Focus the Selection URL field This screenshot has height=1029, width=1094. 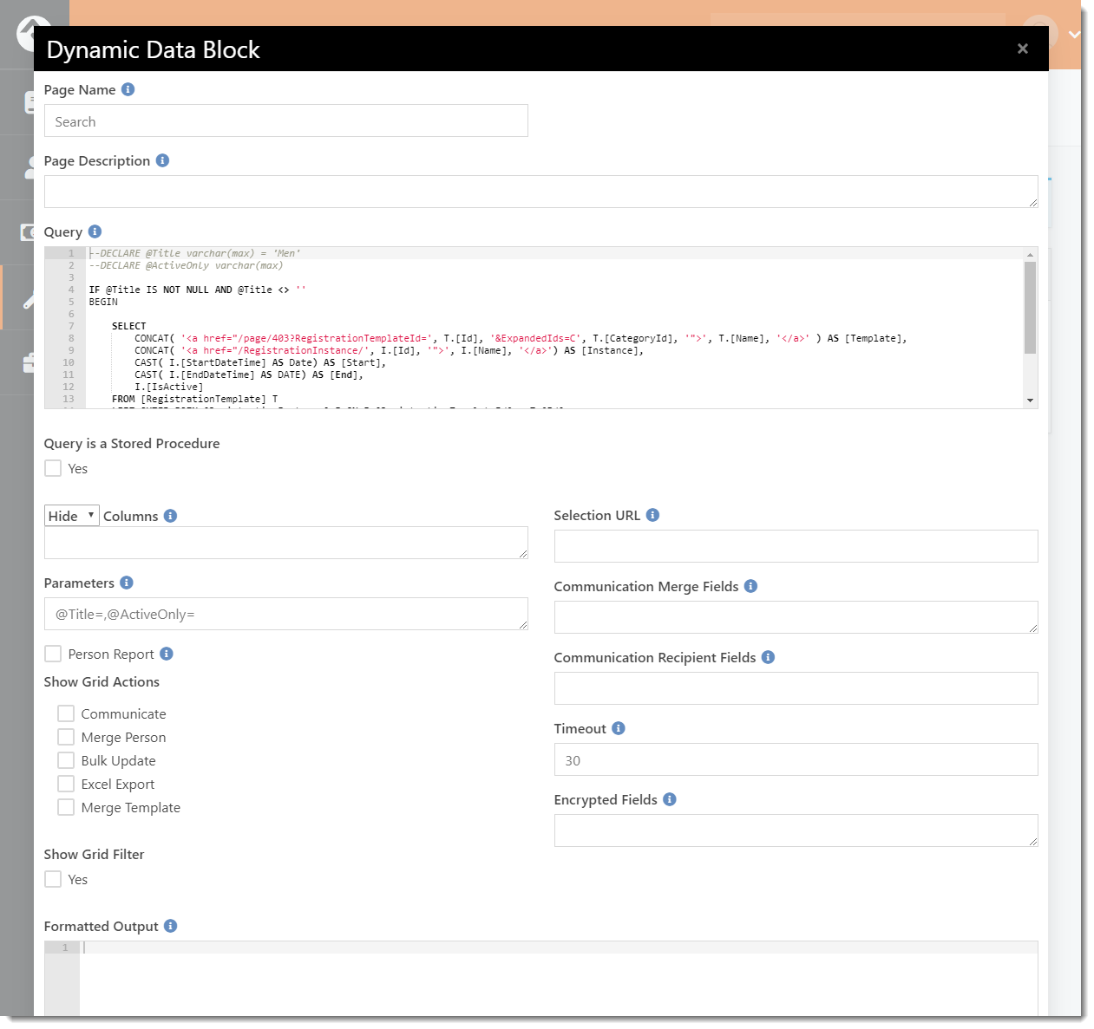coord(796,546)
